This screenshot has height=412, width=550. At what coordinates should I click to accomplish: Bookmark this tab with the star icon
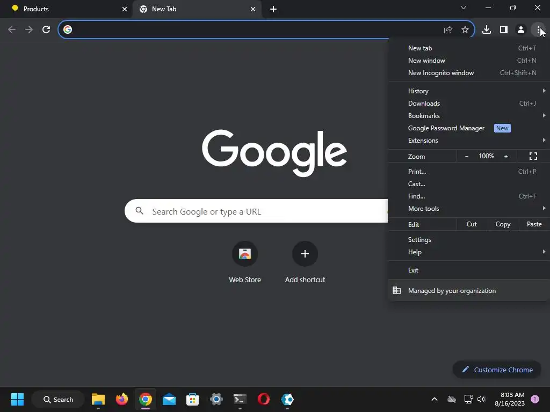(465, 30)
